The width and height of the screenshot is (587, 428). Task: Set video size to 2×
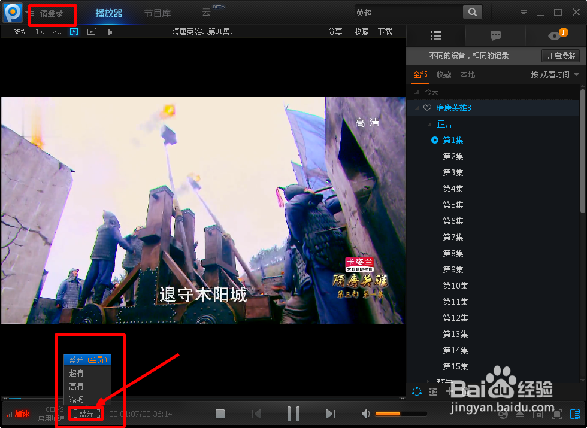(56, 32)
